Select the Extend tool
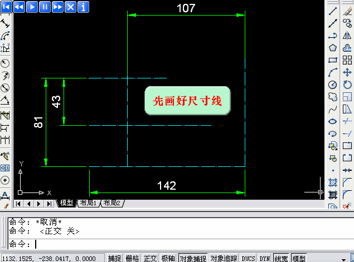The image size is (354, 262). 347,134
